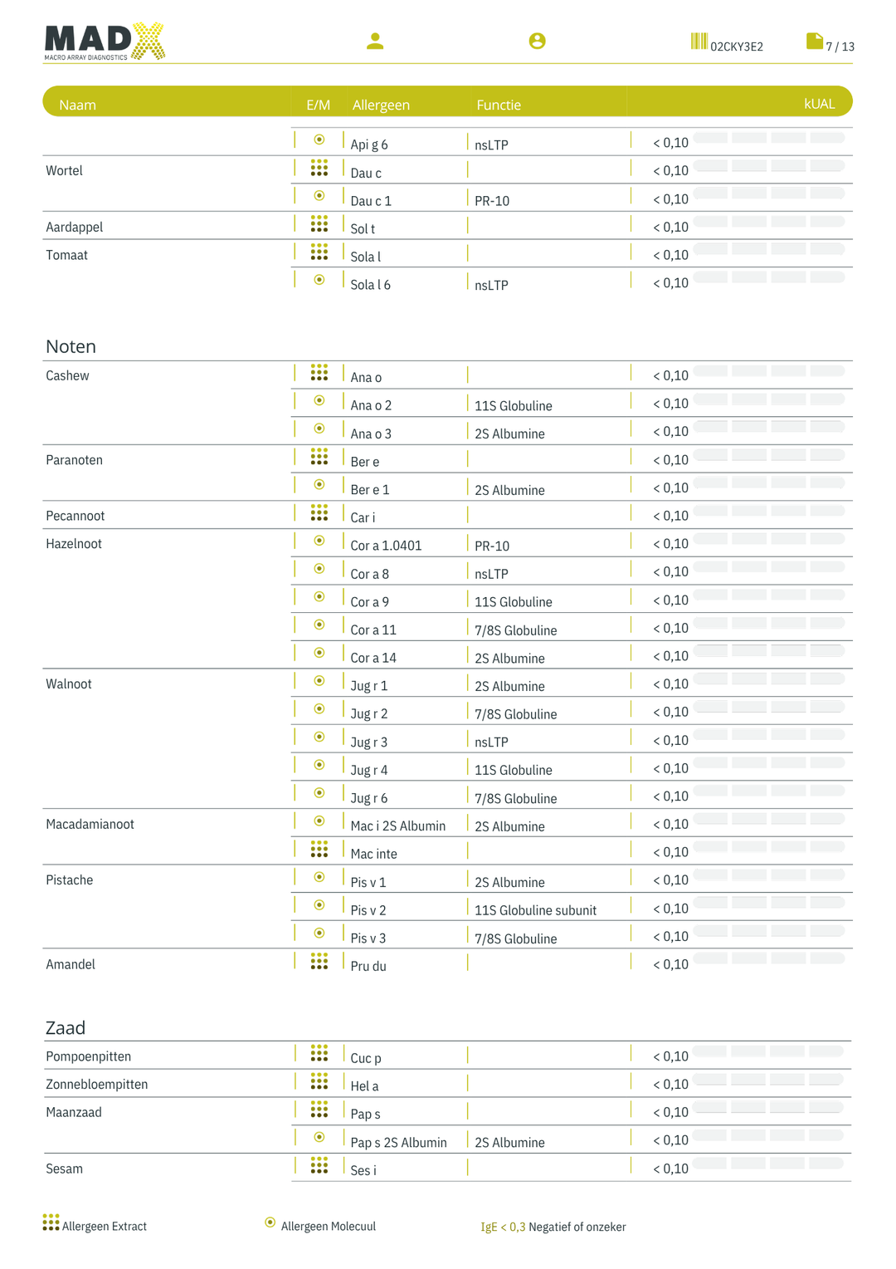Click the molecule circle icon for Pis v 2
The height and width of the screenshot is (1269, 896).
point(319,905)
